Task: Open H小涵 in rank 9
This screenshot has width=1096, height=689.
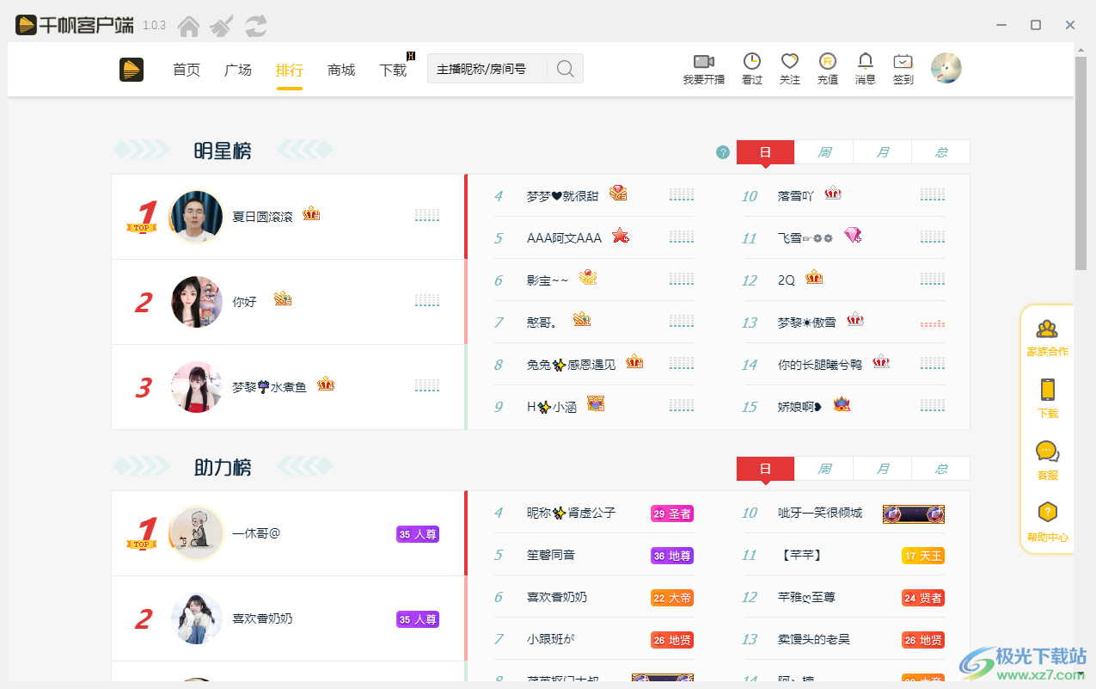Action: [552, 407]
